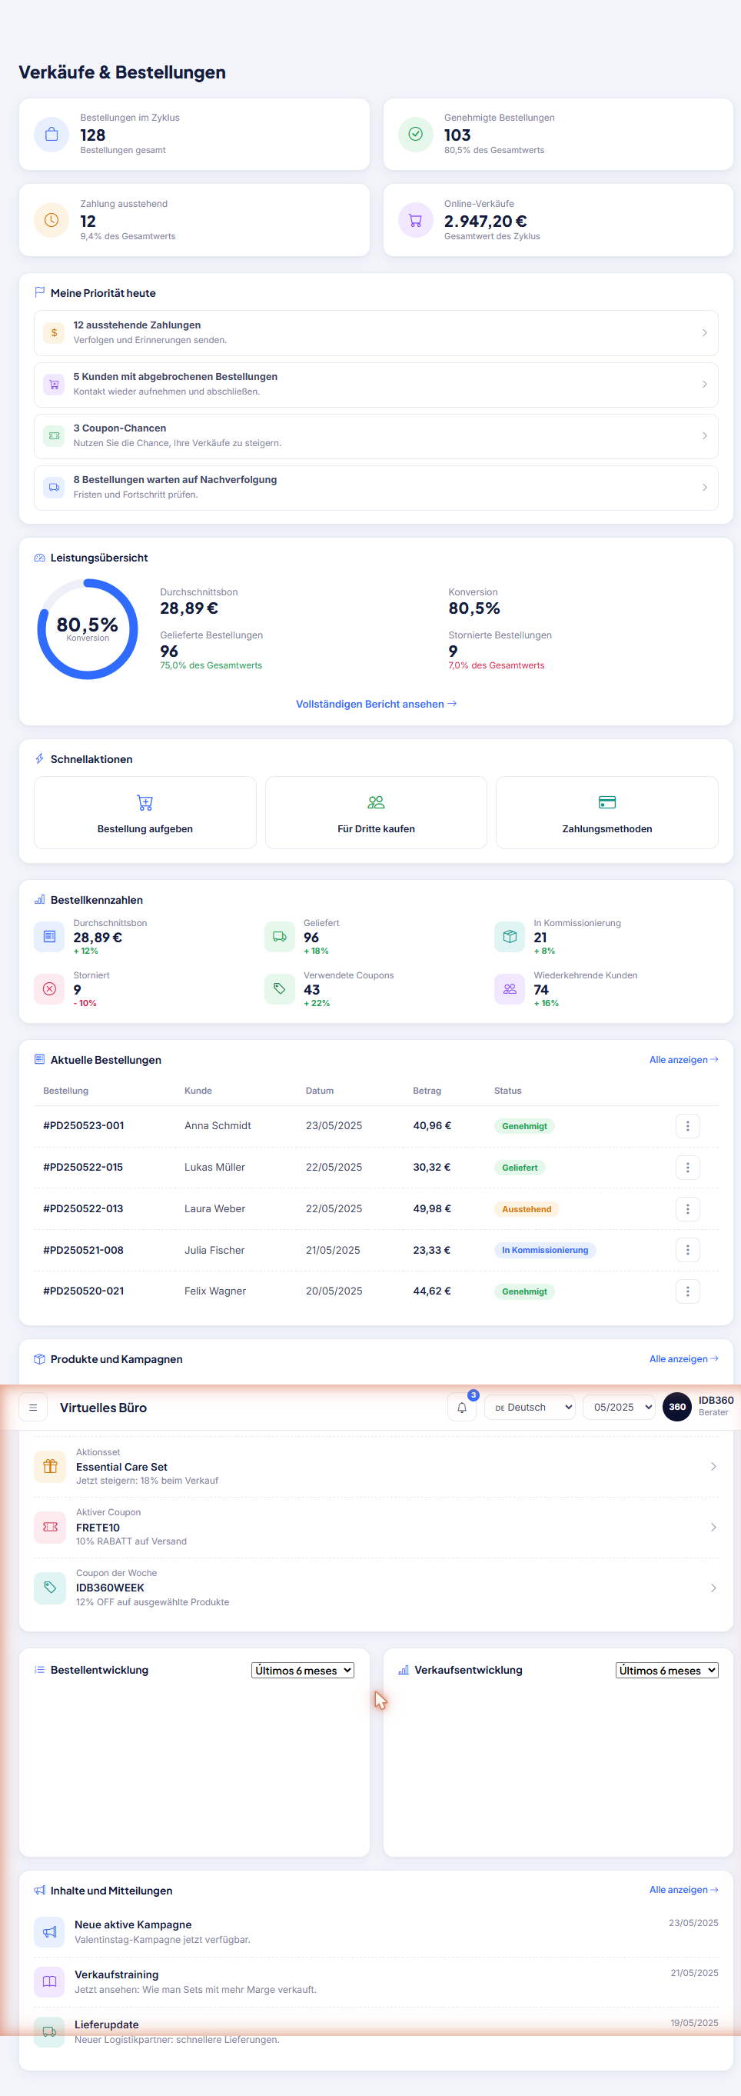Click the ticket icon for Coupon-Chancen
Image resolution: width=741 pixels, height=2096 pixels.
(x=54, y=435)
